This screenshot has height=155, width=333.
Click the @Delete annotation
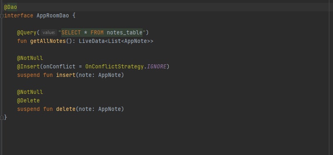28,100
